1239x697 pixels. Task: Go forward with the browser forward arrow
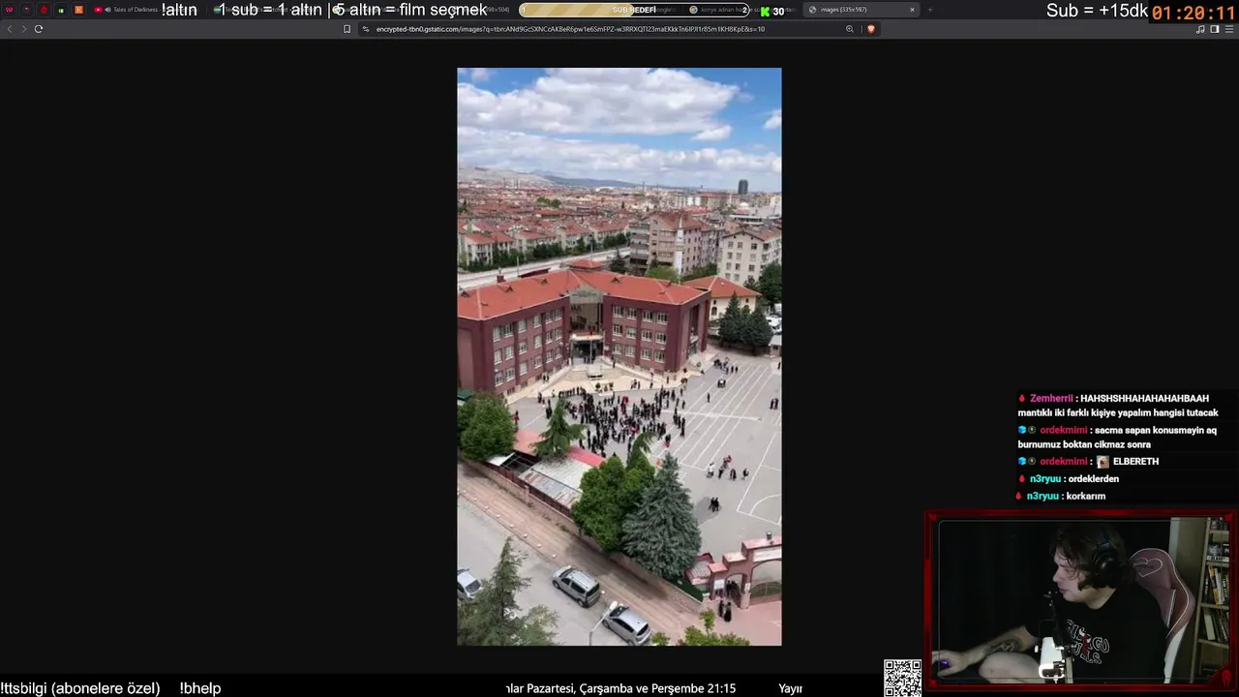coord(23,29)
